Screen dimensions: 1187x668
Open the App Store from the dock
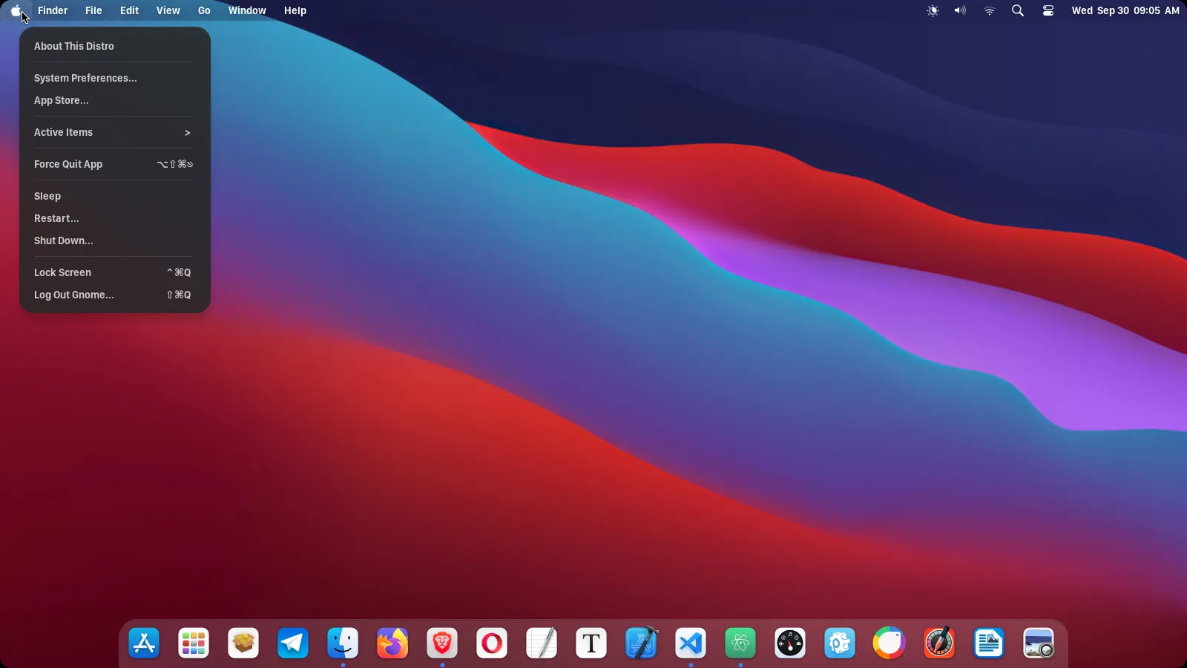(143, 643)
